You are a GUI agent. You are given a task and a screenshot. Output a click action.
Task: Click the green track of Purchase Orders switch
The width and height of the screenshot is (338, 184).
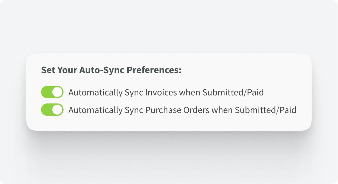(46, 110)
